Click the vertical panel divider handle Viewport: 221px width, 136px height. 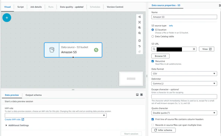147,76
